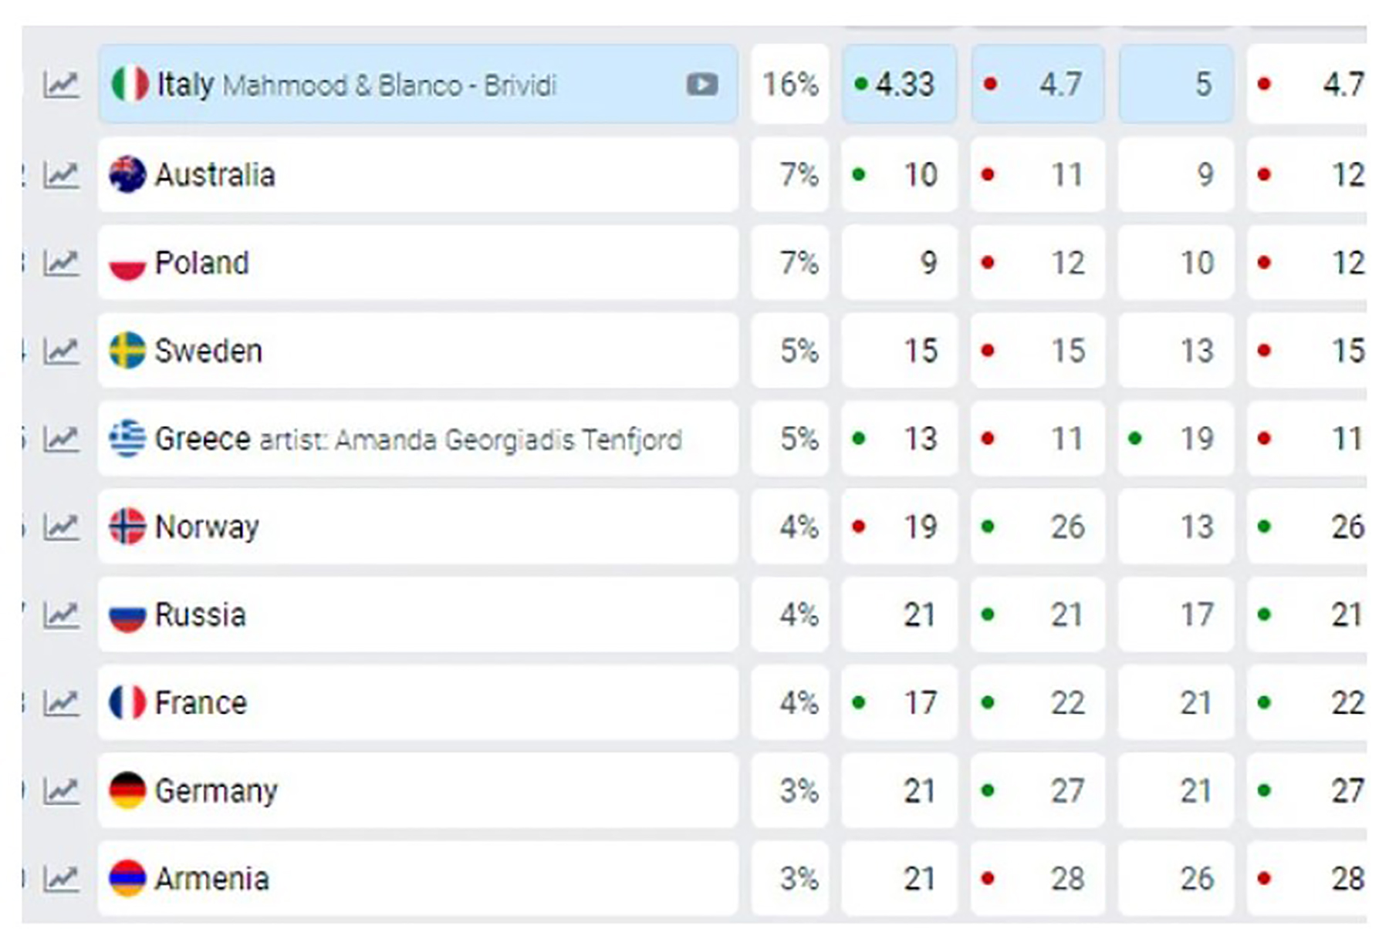Click the graph icon beside Sweden

click(61, 351)
